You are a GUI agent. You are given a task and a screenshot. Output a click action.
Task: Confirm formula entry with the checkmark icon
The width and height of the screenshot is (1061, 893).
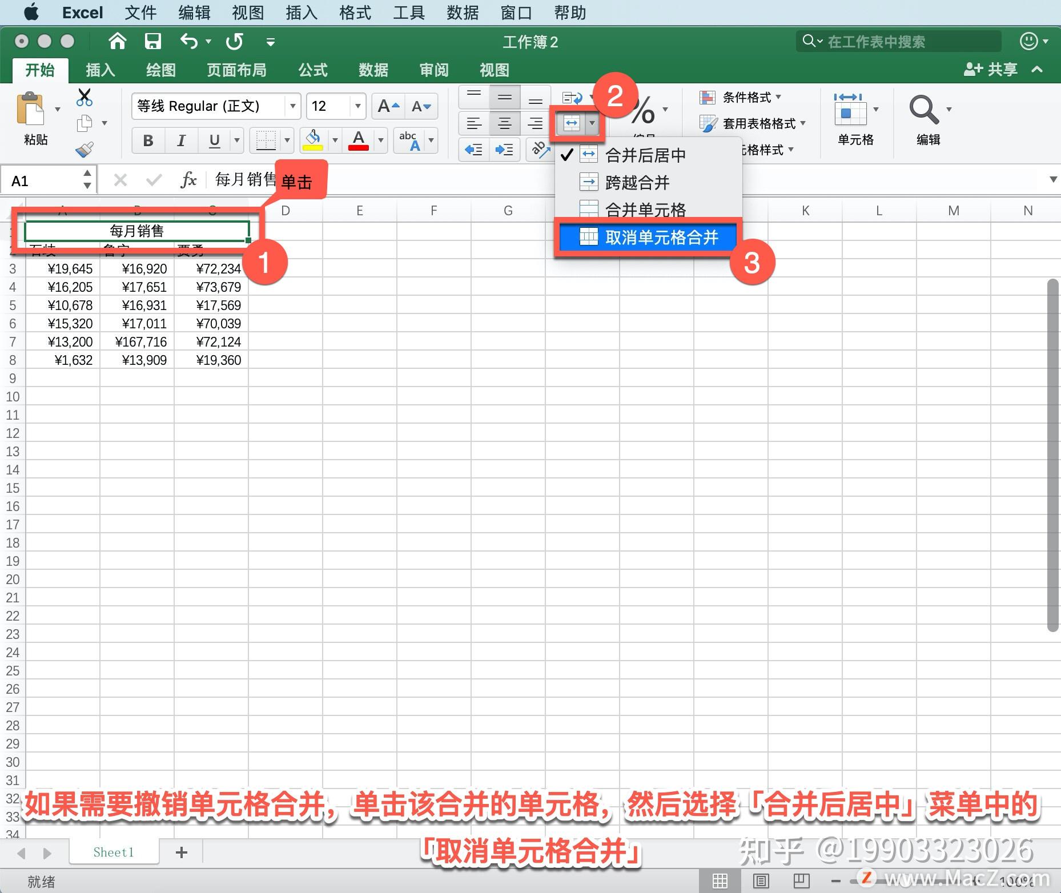[154, 180]
